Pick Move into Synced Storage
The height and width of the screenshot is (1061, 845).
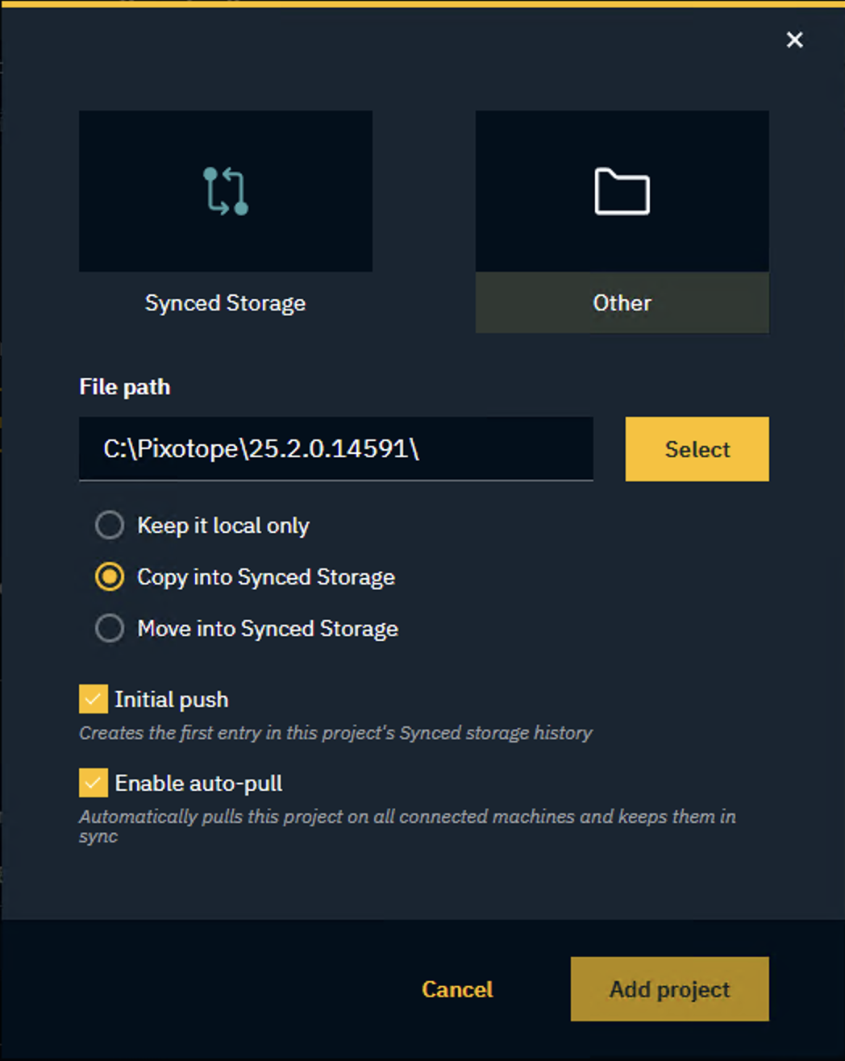click(109, 628)
